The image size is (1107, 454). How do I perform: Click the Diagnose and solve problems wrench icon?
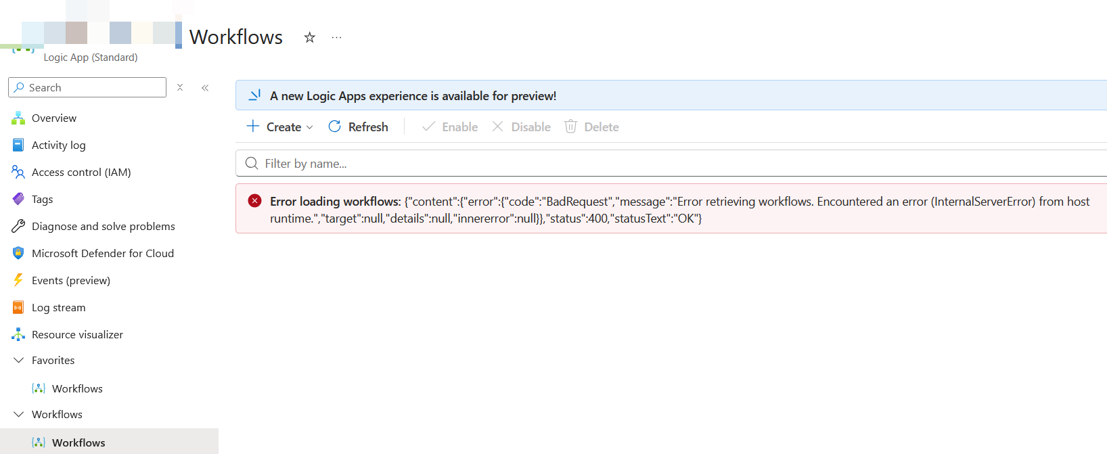coord(18,226)
